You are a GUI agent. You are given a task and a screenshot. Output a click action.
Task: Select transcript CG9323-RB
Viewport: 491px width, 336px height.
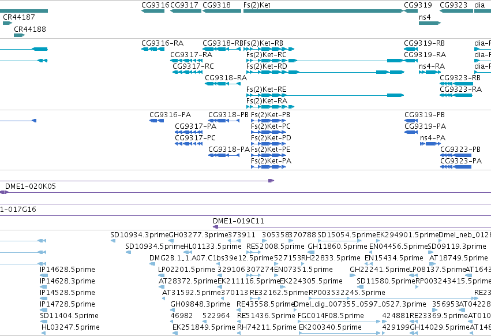(x=460, y=78)
